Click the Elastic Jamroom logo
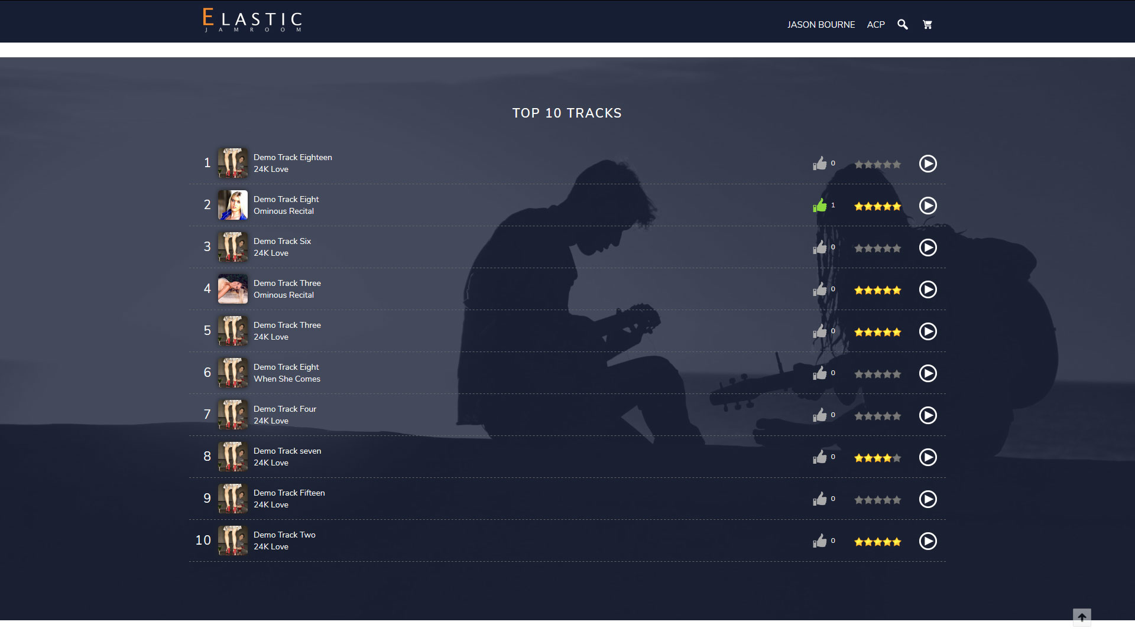 [x=252, y=21]
